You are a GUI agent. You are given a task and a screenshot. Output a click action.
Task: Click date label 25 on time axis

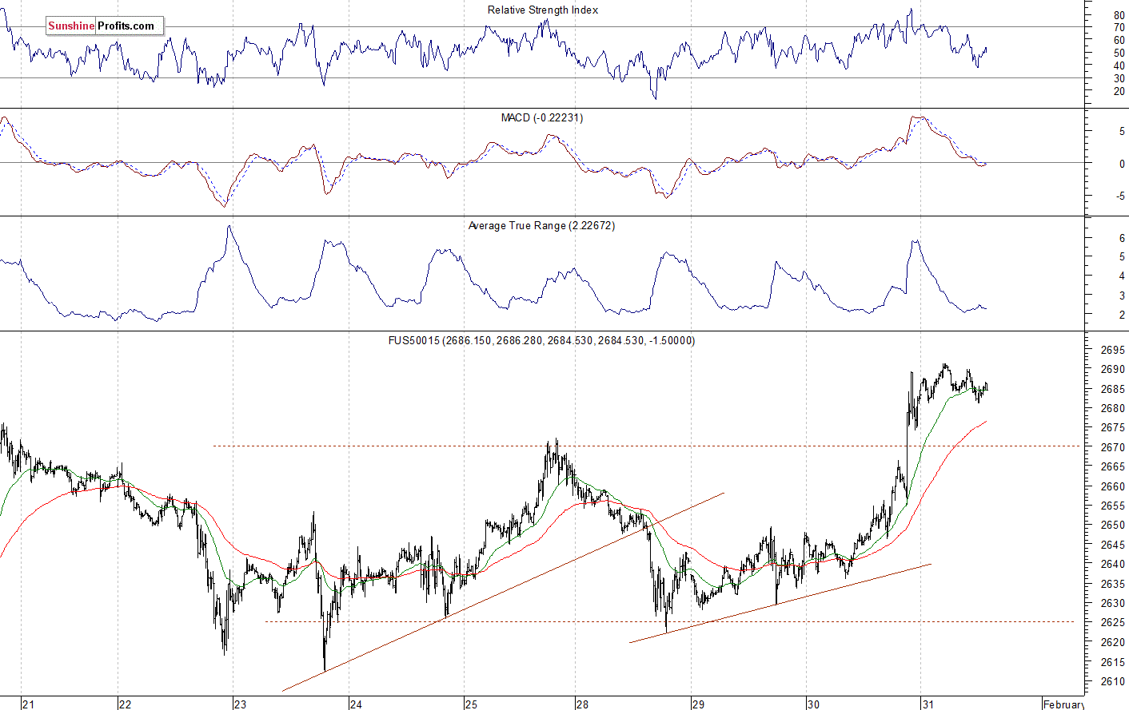point(471,704)
